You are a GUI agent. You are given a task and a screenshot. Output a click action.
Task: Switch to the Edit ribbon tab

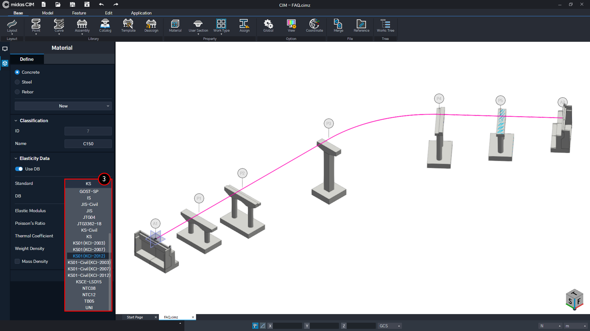pos(109,13)
